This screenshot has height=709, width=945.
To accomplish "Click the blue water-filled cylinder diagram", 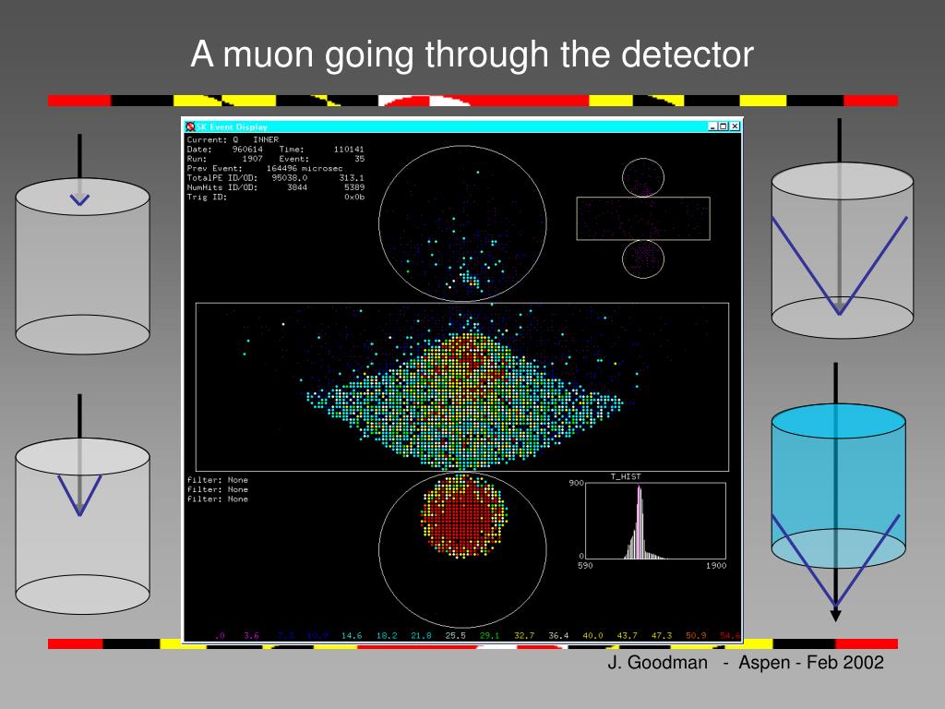I will (838, 493).
